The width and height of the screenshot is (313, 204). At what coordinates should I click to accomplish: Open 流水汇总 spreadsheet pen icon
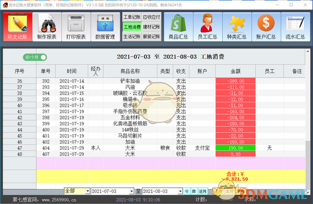pyautogui.click(x=295, y=27)
